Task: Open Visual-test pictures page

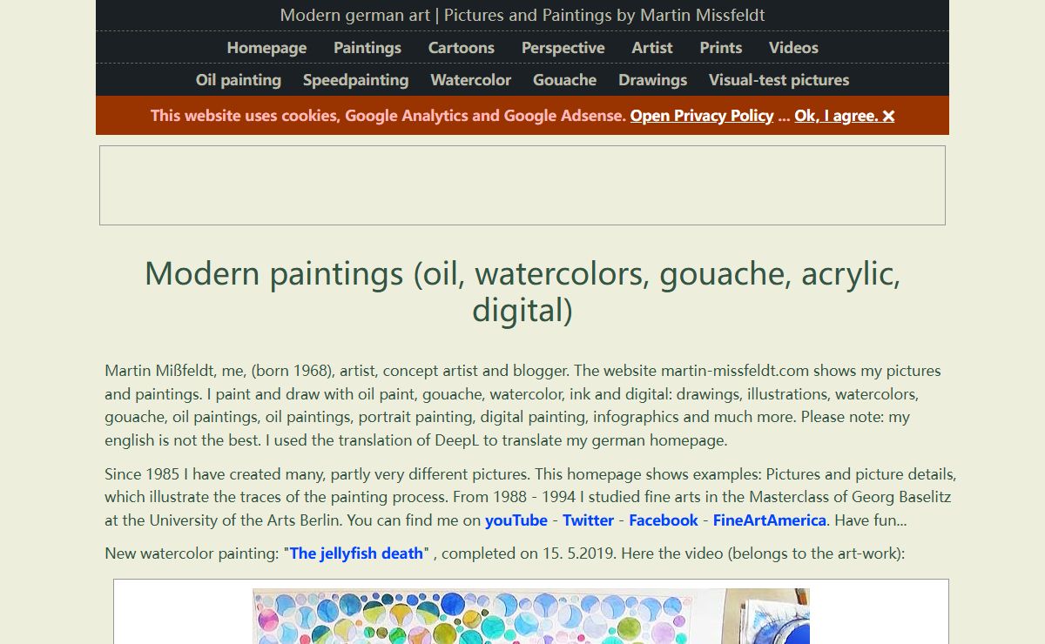Action: (x=779, y=80)
